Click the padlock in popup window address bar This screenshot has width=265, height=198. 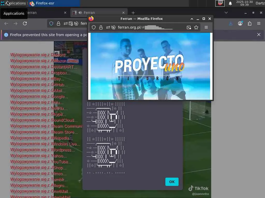(101, 27)
